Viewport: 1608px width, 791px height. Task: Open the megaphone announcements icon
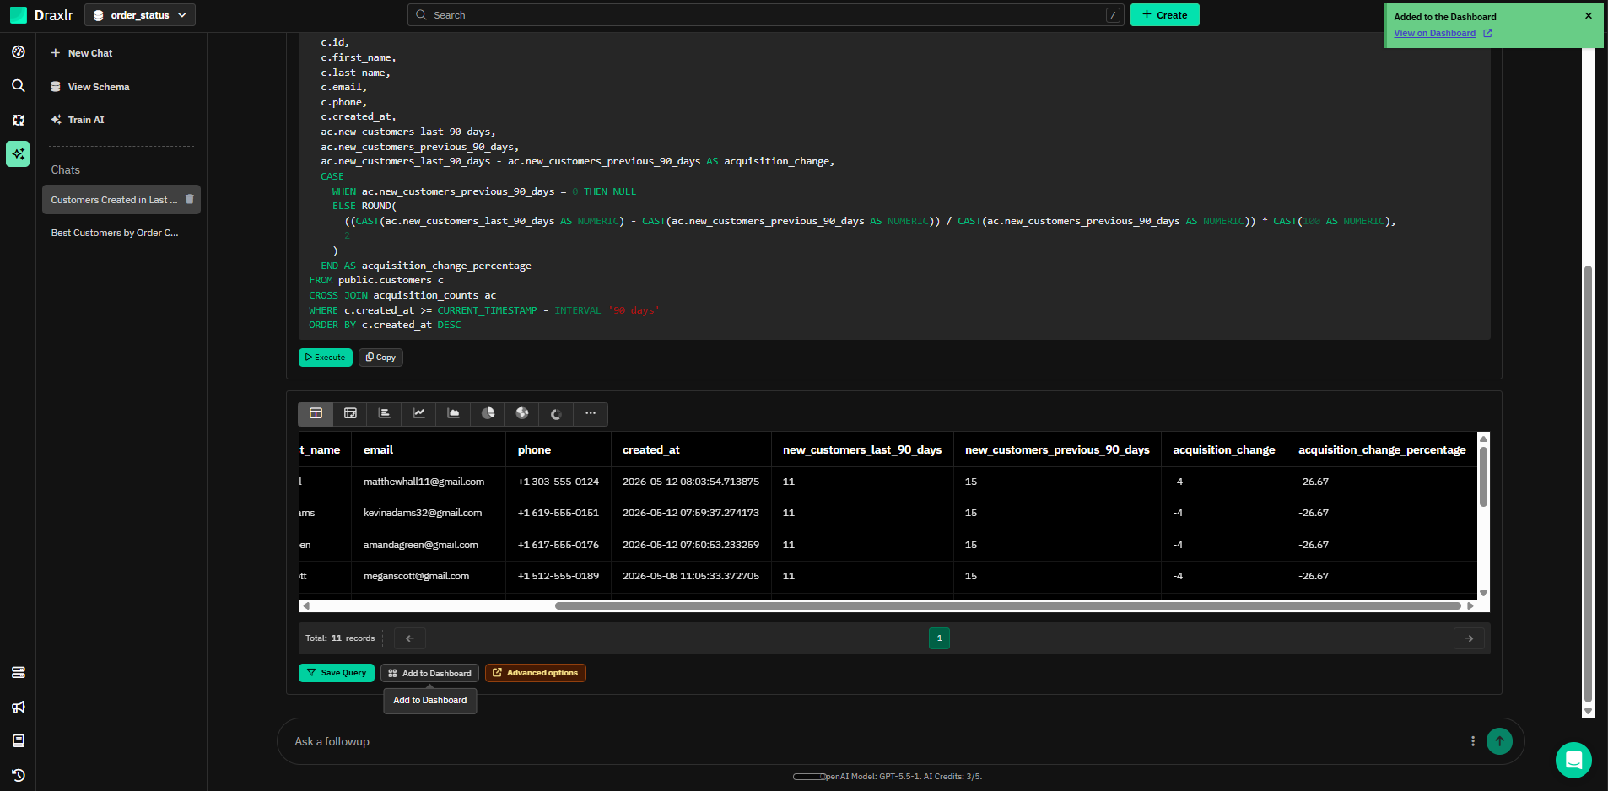[x=18, y=707]
